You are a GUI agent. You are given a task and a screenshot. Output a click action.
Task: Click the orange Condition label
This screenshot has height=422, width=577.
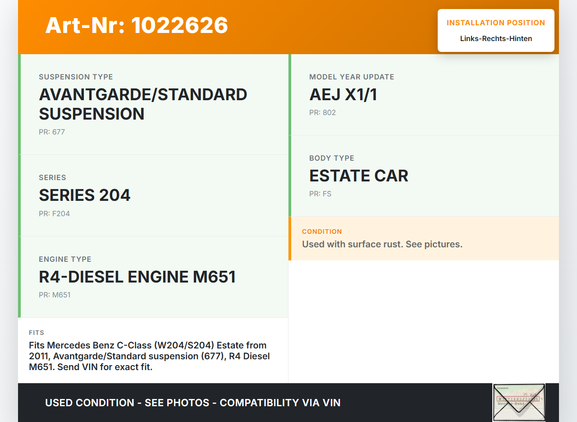click(x=322, y=232)
